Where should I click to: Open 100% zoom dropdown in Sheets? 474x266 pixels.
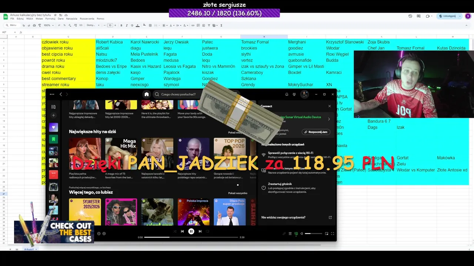point(49,25)
